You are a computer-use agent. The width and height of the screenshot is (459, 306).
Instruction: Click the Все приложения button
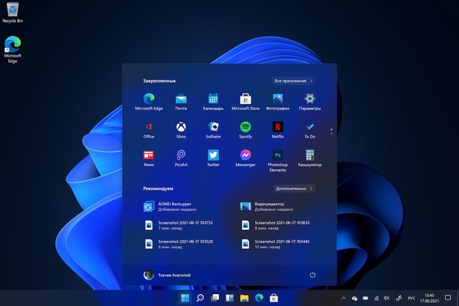click(293, 81)
